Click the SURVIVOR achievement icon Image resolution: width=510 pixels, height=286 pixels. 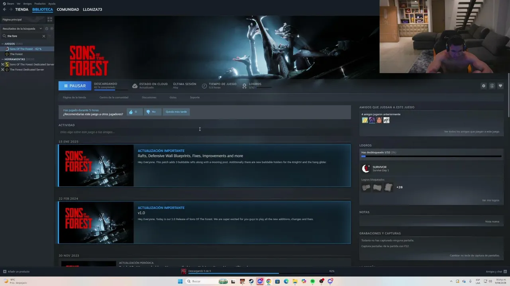pyautogui.click(x=366, y=168)
